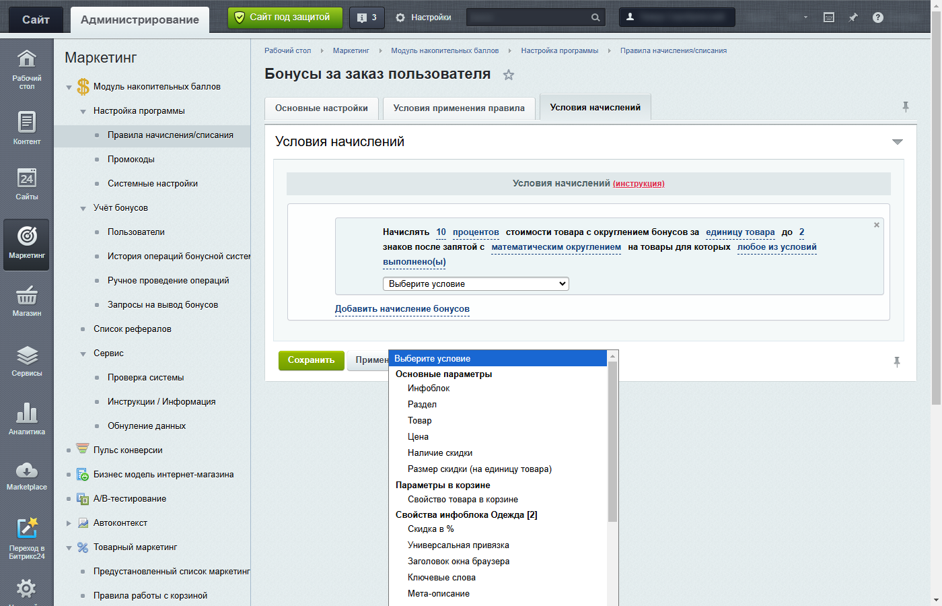Expand Автоконтекст tree node
This screenshot has width=942, height=606.
click(x=69, y=523)
